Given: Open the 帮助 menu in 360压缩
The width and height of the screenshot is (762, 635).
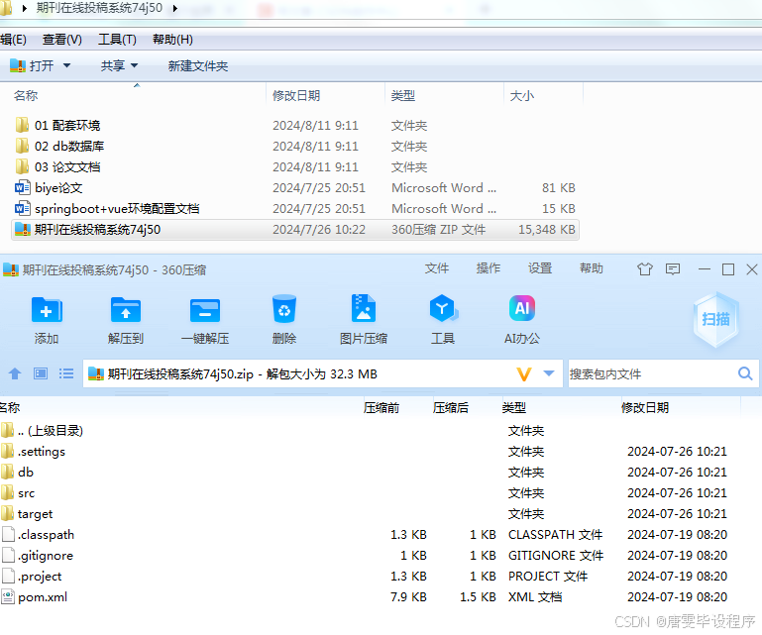Looking at the screenshot, I should 592,268.
